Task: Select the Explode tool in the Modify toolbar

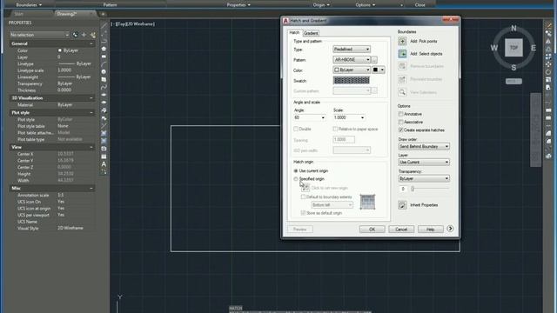Action: click(x=548, y=156)
